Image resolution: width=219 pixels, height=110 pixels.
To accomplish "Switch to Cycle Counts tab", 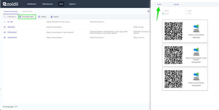I will (x=27, y=12).
